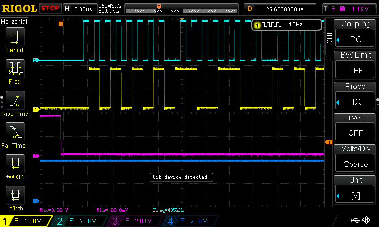Viewport: 379px width, 227px height.
Task: Click the orange trigger position marker on waveform
Action: [x=61, y=24]
